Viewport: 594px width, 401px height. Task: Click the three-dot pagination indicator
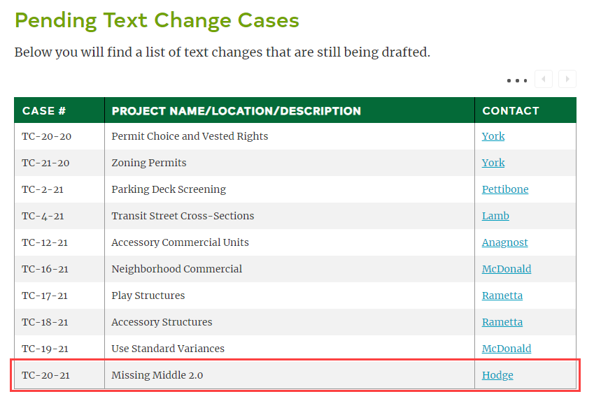click(517, 80)
